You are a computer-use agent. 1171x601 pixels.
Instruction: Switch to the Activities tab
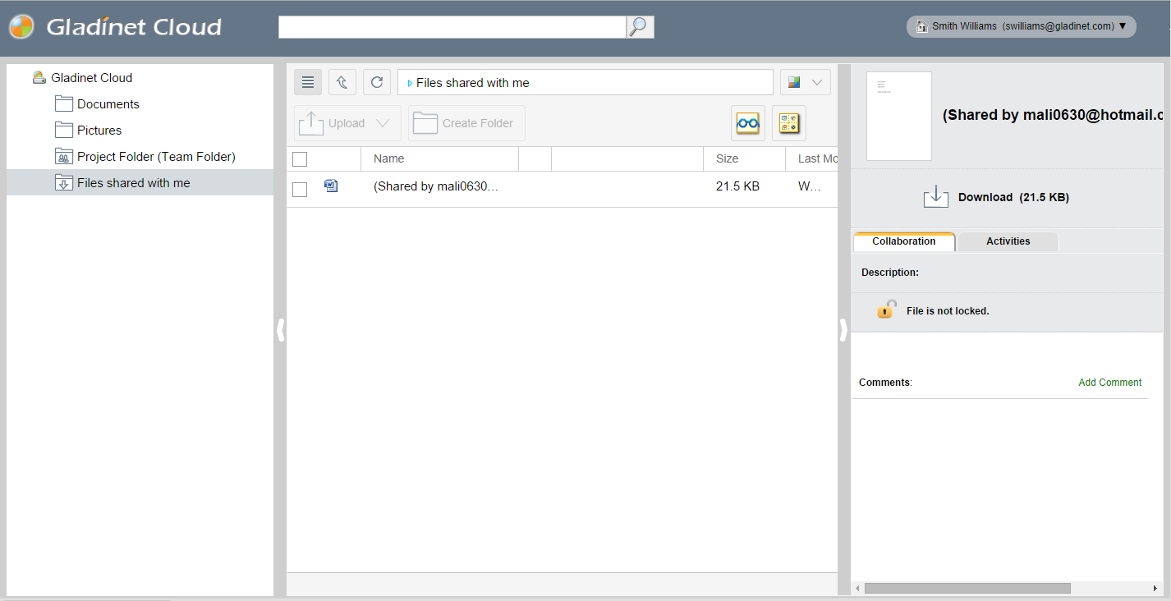click(1008, 241)
